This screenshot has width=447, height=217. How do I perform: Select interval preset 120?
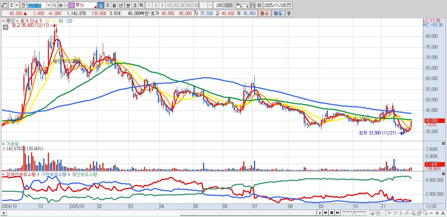point(195,5)
